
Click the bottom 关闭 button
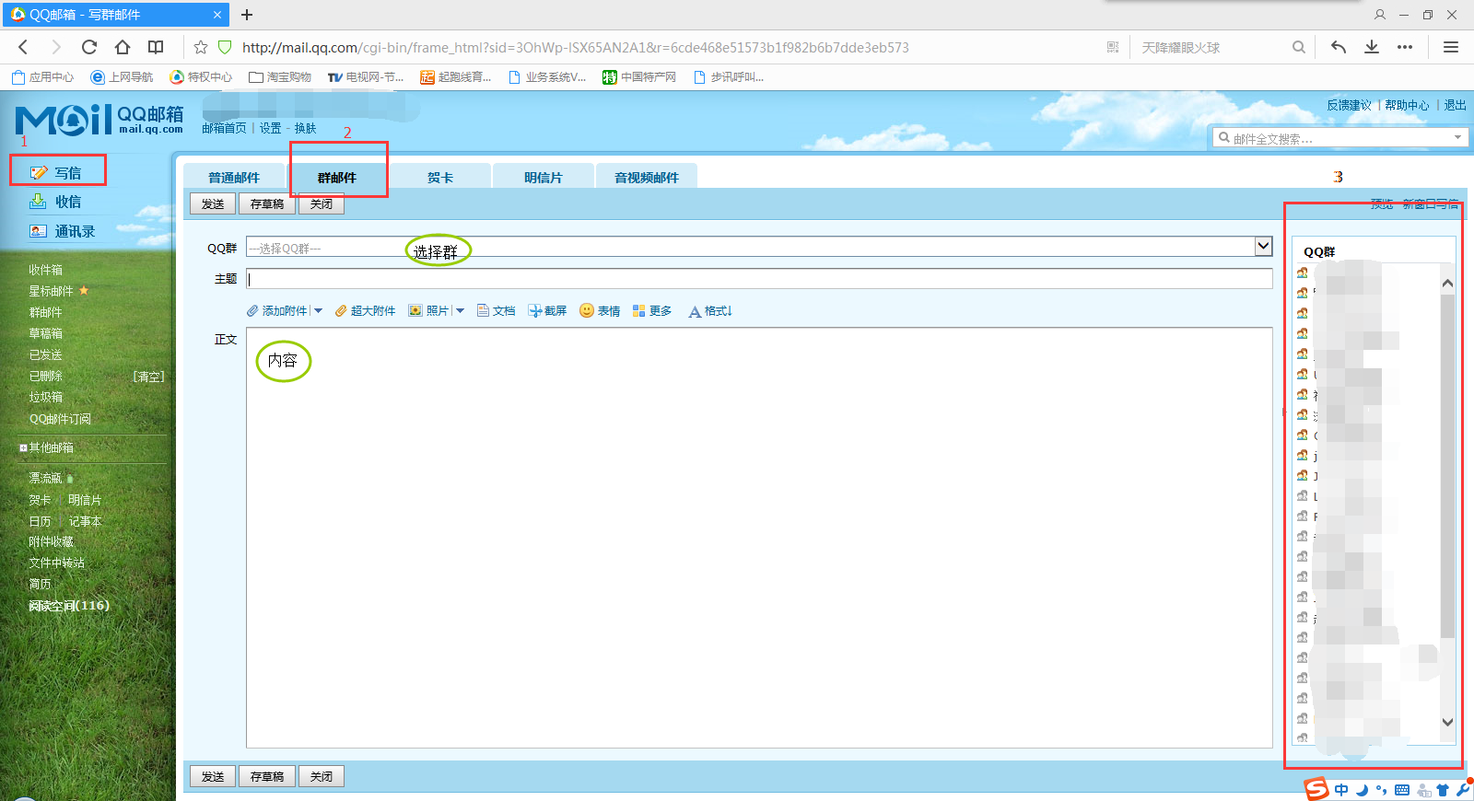[x=322, y=776]
